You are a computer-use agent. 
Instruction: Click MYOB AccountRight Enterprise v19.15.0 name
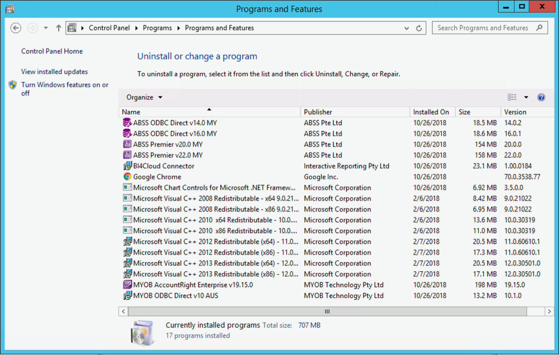[193, 285]
